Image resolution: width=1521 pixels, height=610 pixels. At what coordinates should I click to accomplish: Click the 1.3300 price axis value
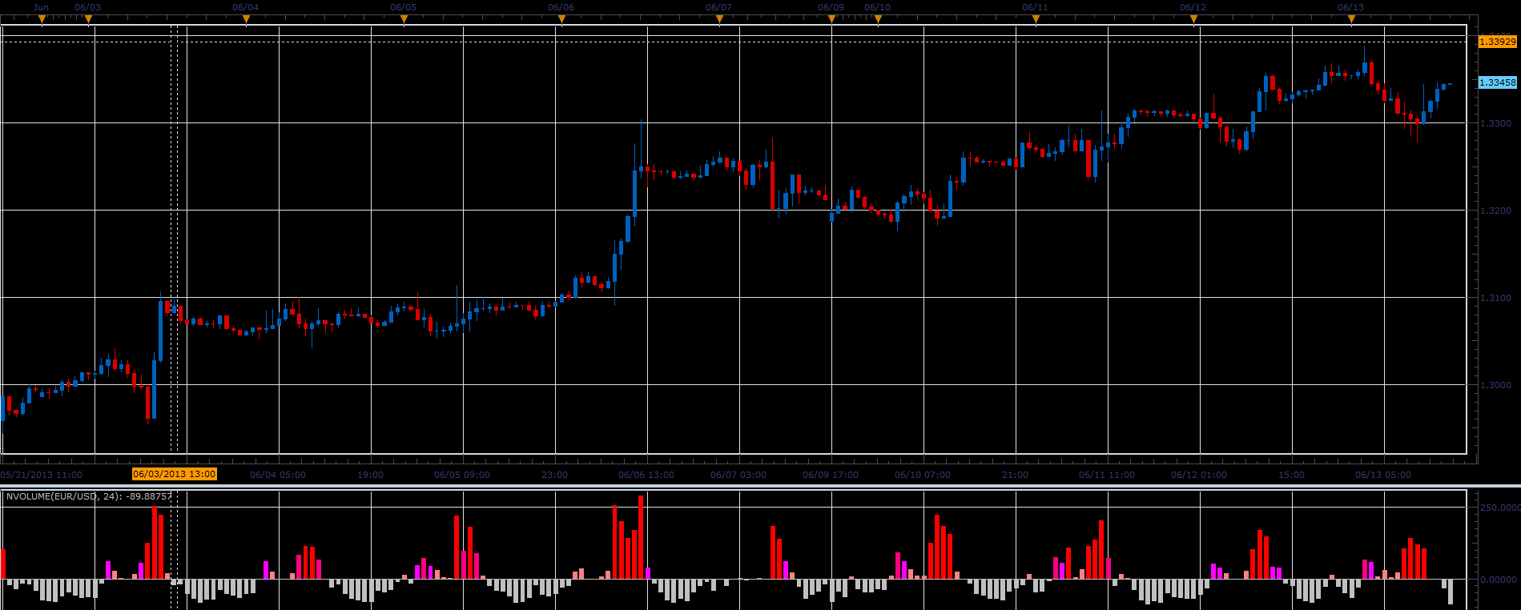pos(1496,123)
